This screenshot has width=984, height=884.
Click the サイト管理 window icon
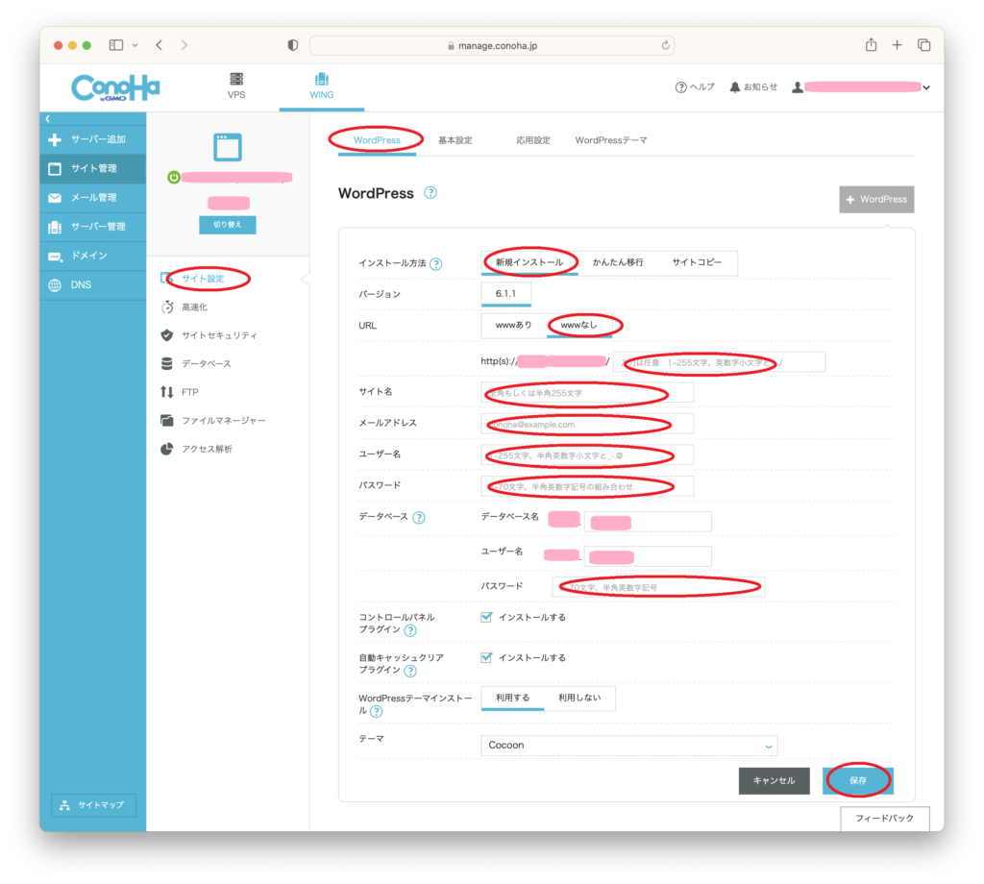point(55,168)
